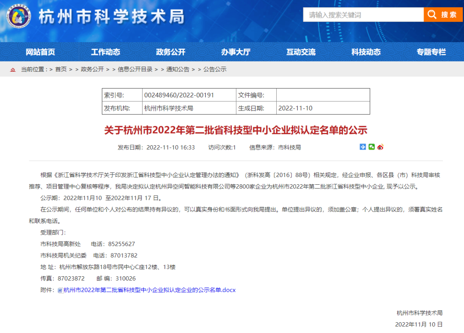464x333 pixels.
Task: Go to 通知公告 in the breadcrumb
Action: (177, 69)
